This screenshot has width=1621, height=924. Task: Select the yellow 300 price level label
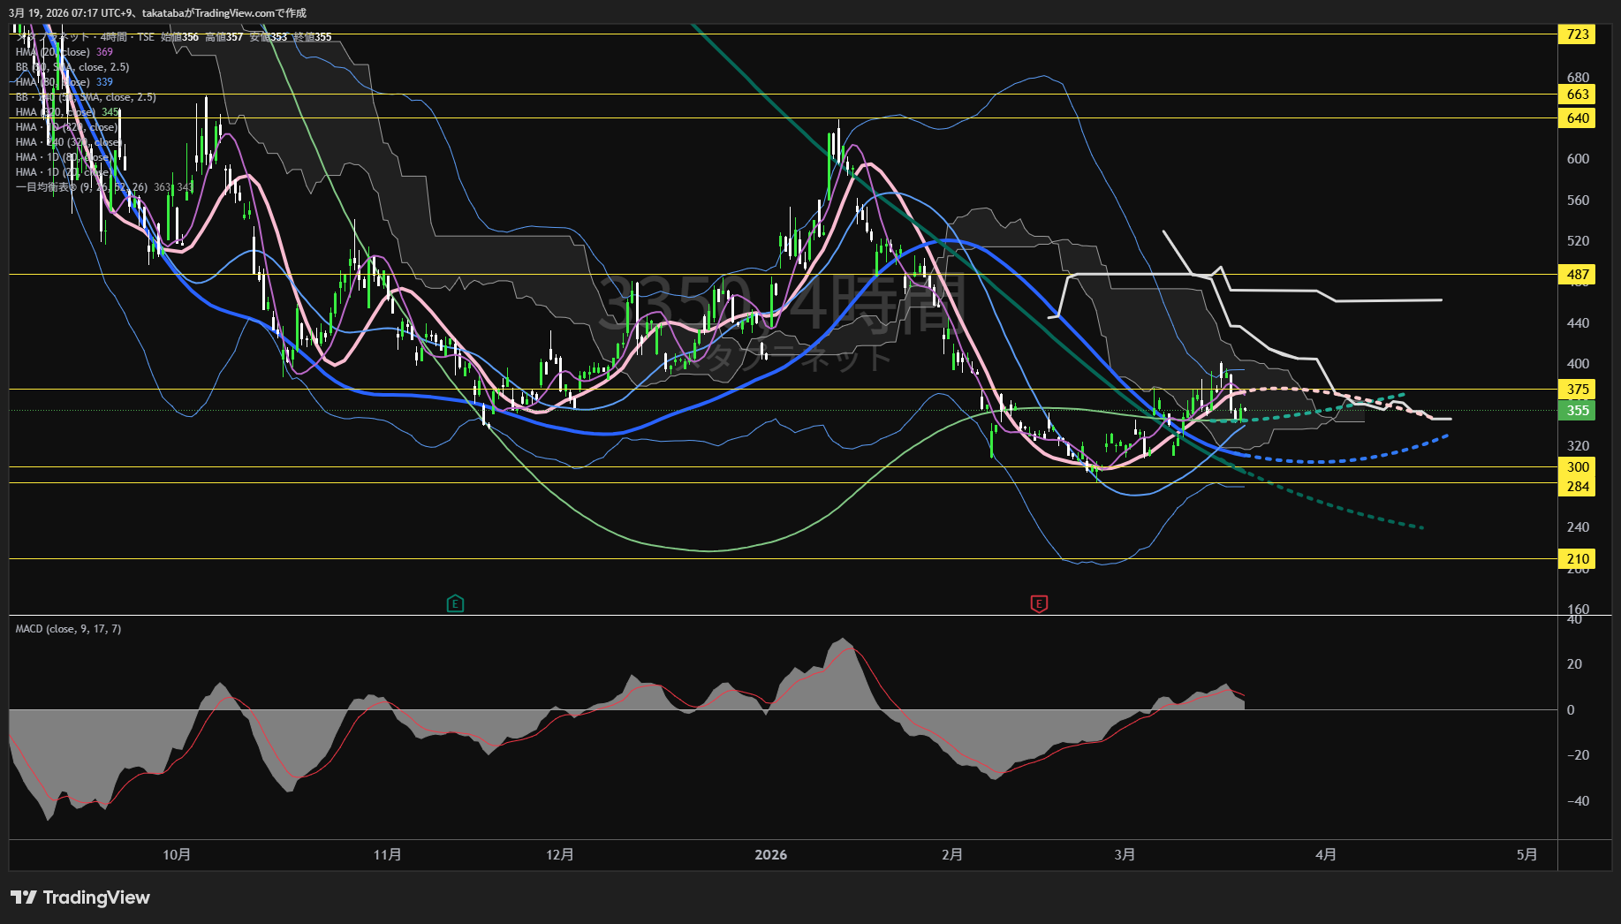point(1578,467)
